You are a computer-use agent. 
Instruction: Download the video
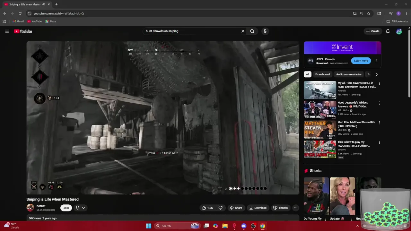(x=258, y=208)
